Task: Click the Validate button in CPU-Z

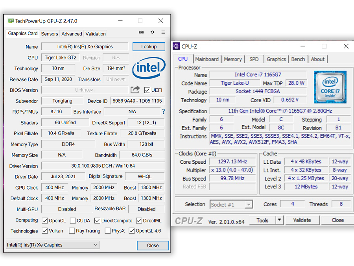Action: (302, 220)
